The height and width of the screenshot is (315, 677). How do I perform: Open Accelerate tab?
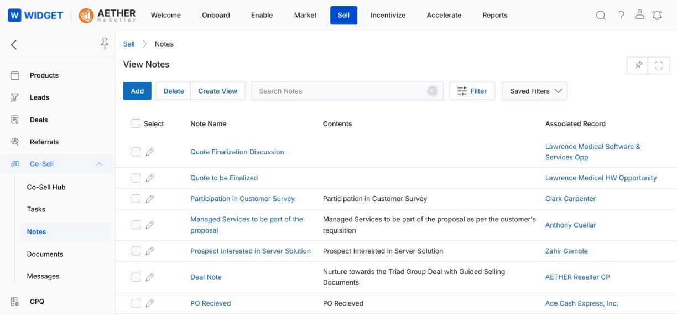(444, 16)
